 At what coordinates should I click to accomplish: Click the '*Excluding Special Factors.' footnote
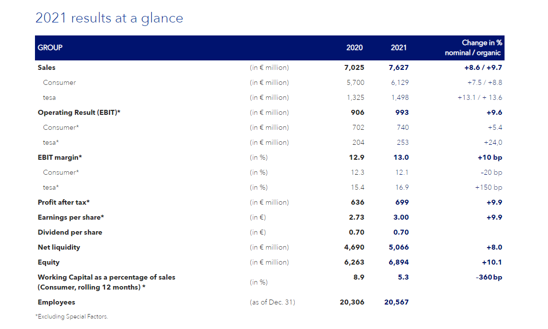tap(71, 317)
